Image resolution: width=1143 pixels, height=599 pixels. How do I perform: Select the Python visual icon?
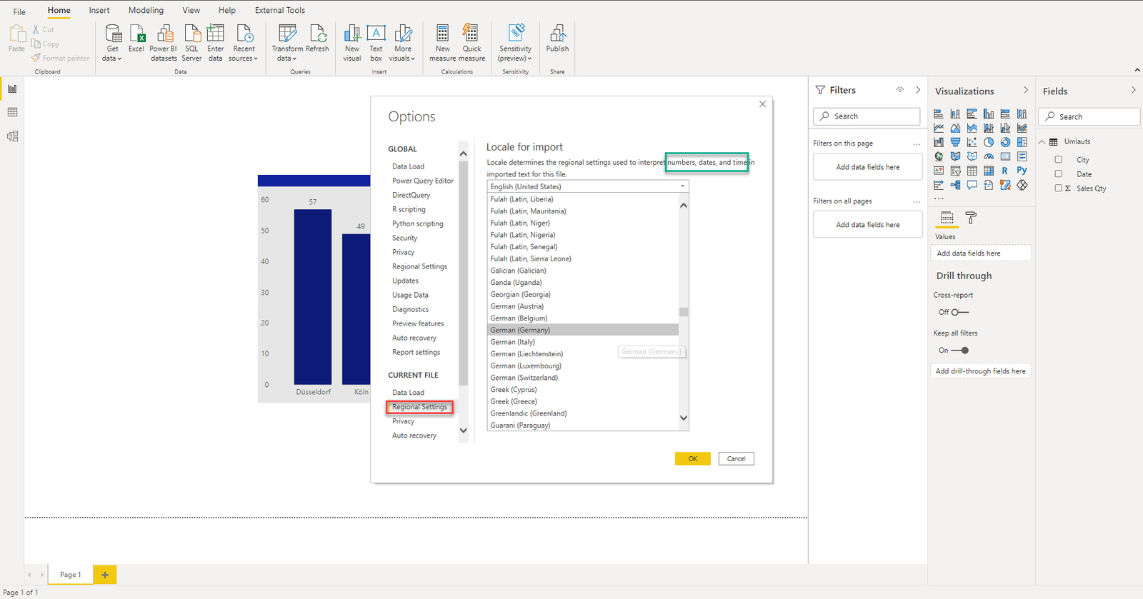coord(1022,171)
